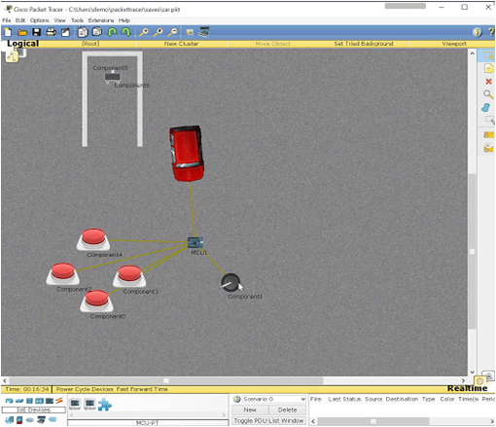This screenshot has height=427, width=496.
Task: Click the Component3 red push button
Action: click(129, 276)
